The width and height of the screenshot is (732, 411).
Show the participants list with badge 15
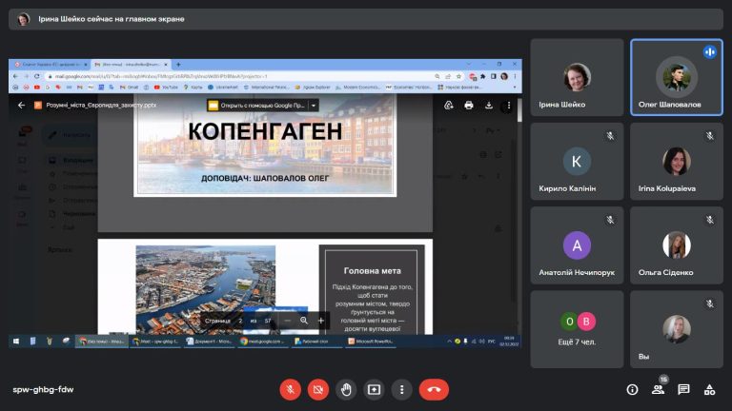659,389
